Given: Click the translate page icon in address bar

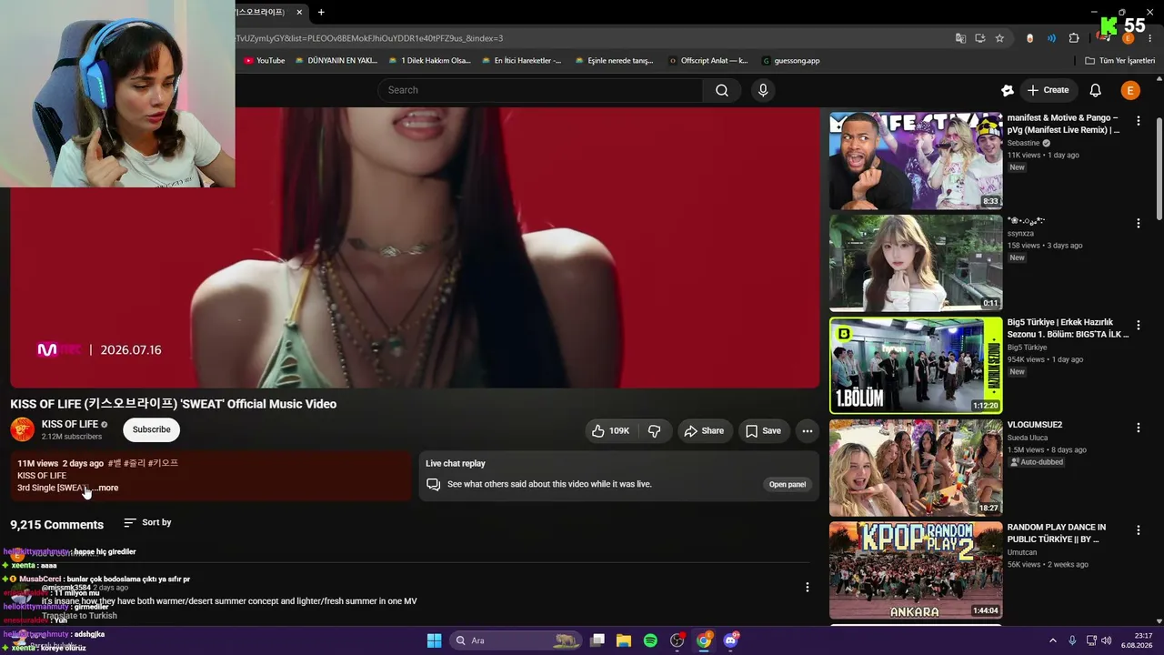Looking at the screenshot, I should (x=960, y=38).
